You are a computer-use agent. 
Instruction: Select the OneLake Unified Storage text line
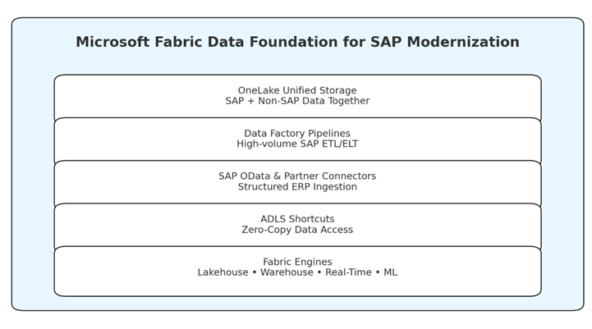(297, 90)
